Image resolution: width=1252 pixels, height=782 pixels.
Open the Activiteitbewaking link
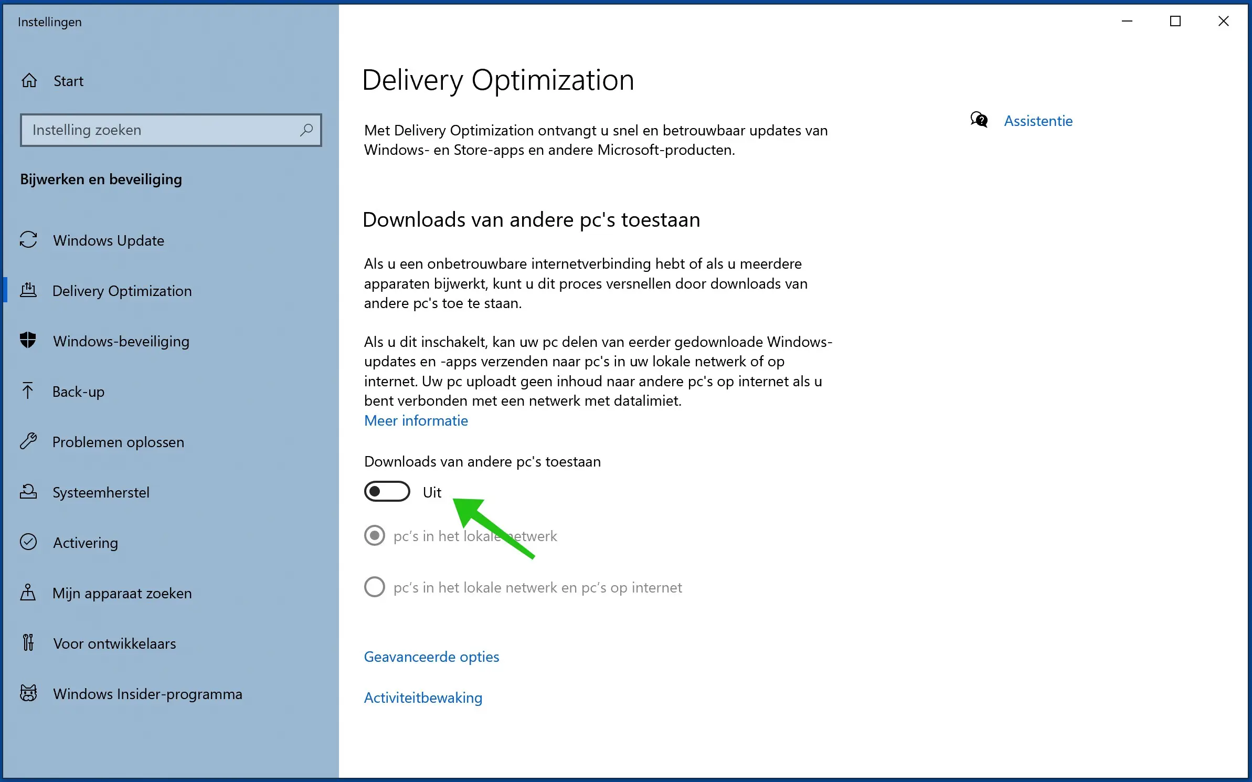coord(423,698)
